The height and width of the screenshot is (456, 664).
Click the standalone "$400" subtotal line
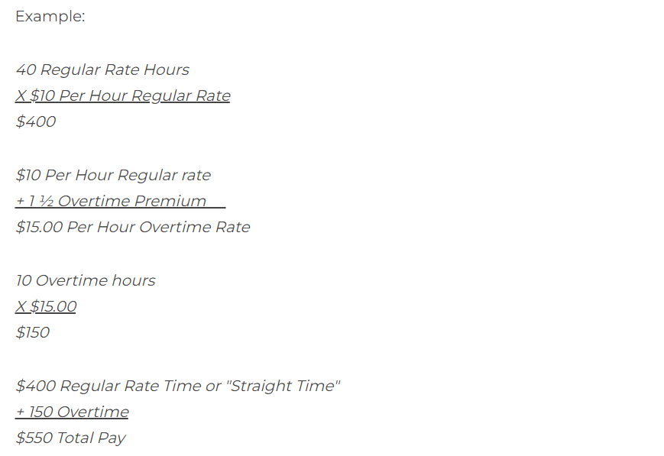point(35,121)
